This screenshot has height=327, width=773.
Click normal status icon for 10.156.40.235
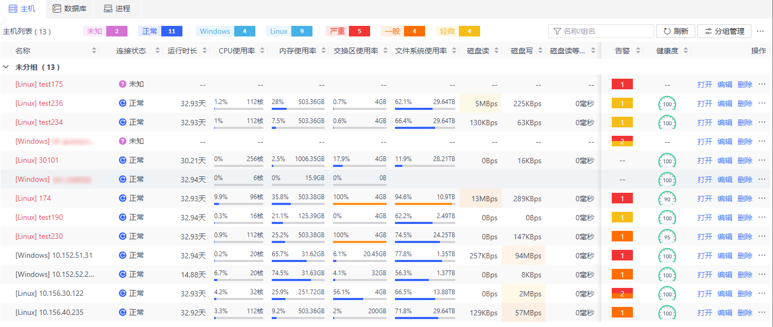[123, 312]
